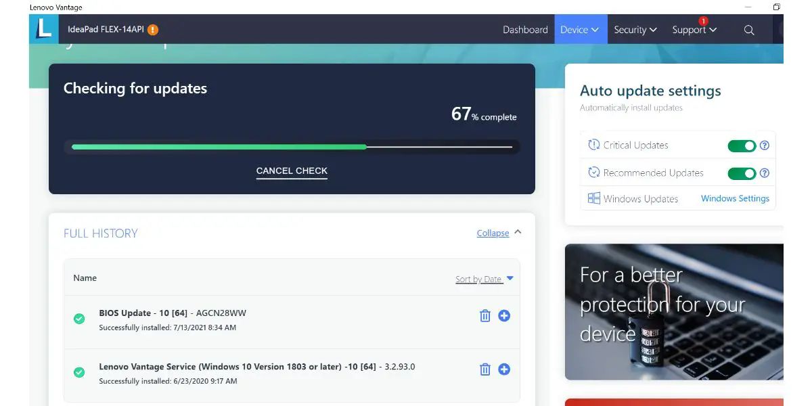Open the search magnifier icon

tap(749, 30)
